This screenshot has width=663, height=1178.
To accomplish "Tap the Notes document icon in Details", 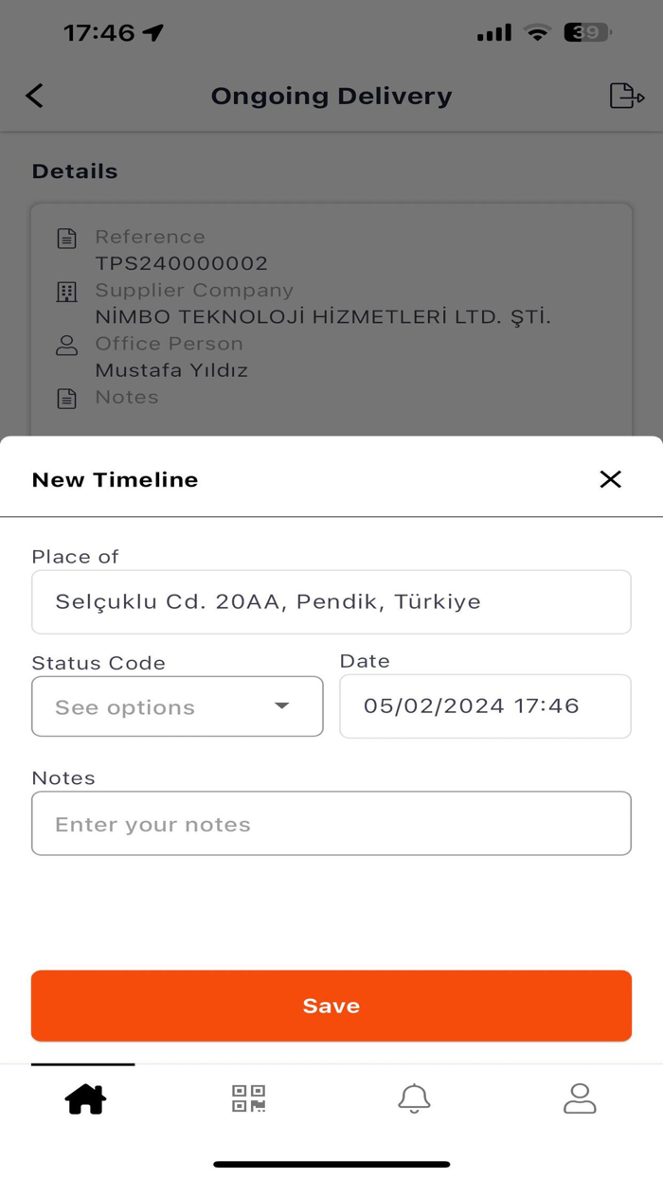I will pyautogui.click(x=66, y=399).
